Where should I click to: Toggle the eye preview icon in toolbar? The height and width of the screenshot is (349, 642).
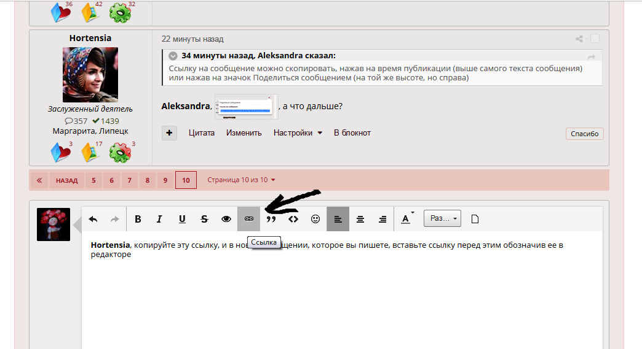(x=226, y=219)
